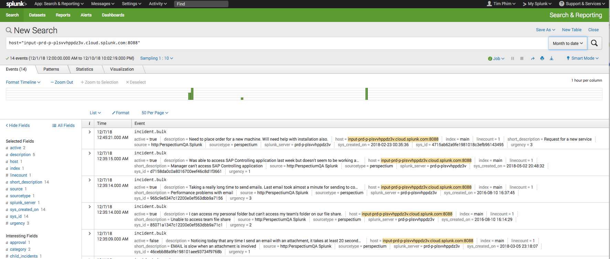The width and height of the screenshot is (610, 259).
Task: Click in the search query field
Action: click(x=277, y=43)
